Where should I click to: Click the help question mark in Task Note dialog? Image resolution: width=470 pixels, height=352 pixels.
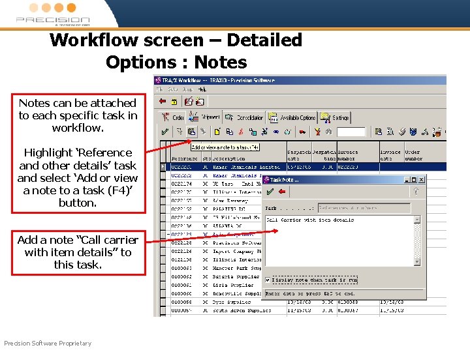pyautogui.click(x=416, y=192)
